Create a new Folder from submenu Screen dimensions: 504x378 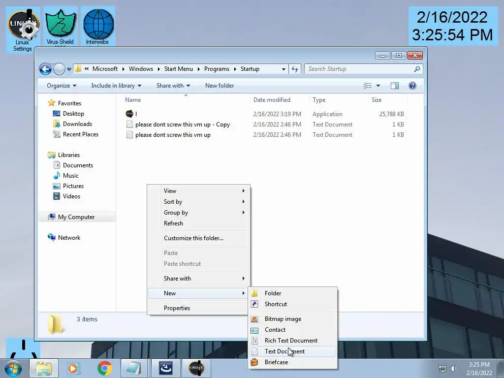click(293, 293)
